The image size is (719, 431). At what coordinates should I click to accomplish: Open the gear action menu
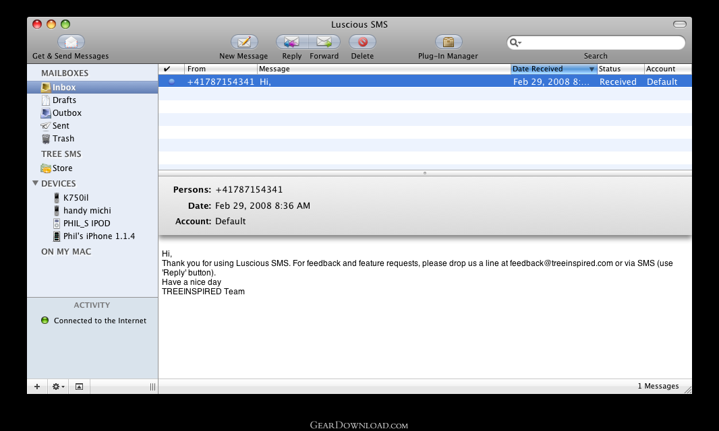point(58,387)
